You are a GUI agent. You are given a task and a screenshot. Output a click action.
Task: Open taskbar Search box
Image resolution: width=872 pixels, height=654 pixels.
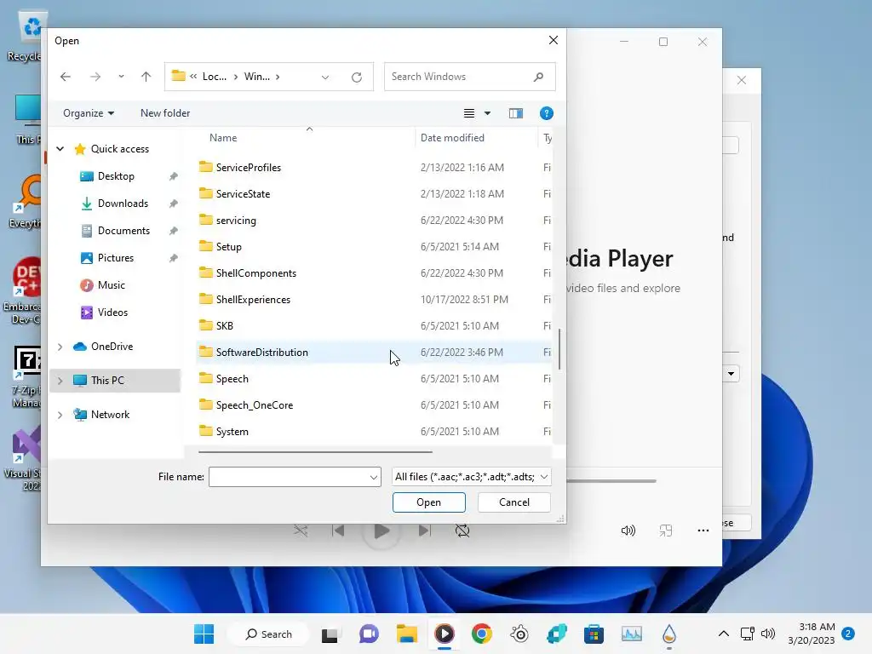268,634
